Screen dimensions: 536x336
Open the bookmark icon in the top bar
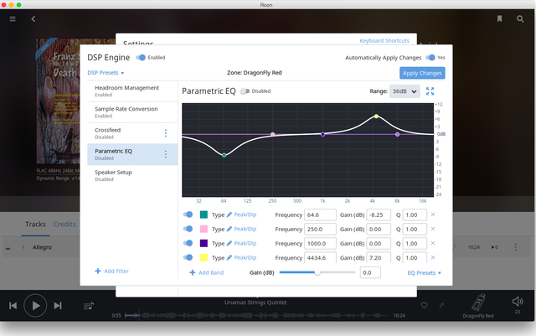point(499,18)
